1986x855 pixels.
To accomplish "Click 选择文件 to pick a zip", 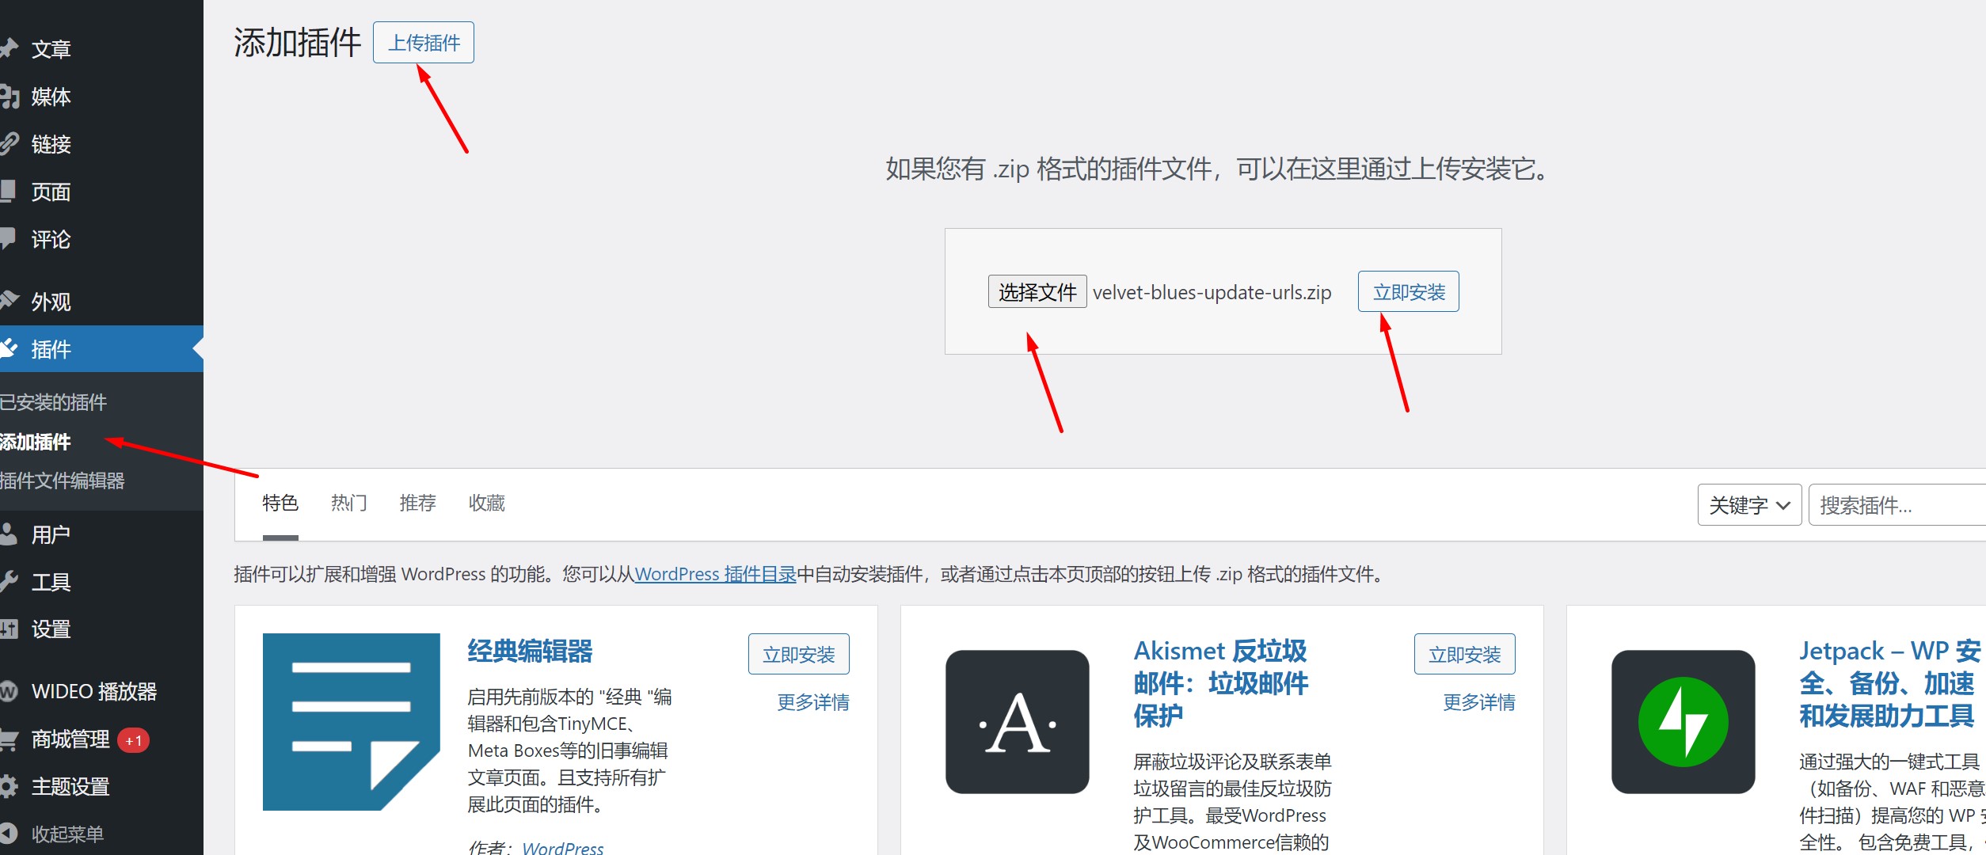I will click(x=1037, y=292).
